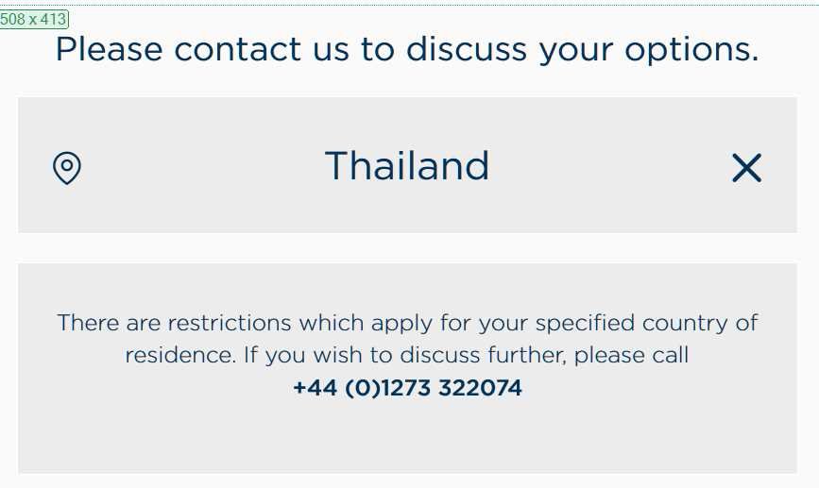Click the grey restrictions notice panel
Viewport: 819px width, 488px height.
pos(407,368)
